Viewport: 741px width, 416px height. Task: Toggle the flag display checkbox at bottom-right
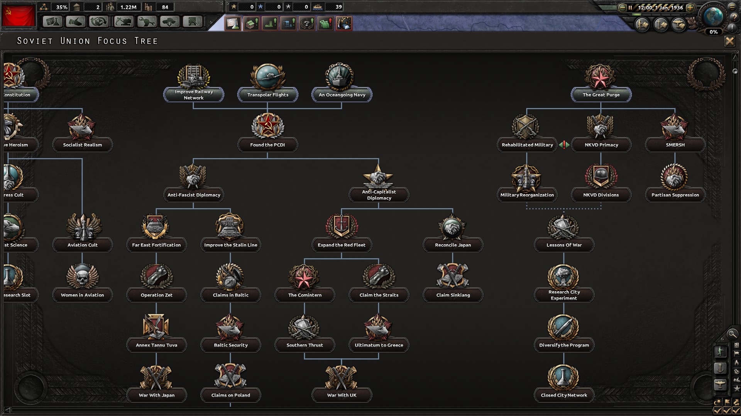[x=727, y=411]
